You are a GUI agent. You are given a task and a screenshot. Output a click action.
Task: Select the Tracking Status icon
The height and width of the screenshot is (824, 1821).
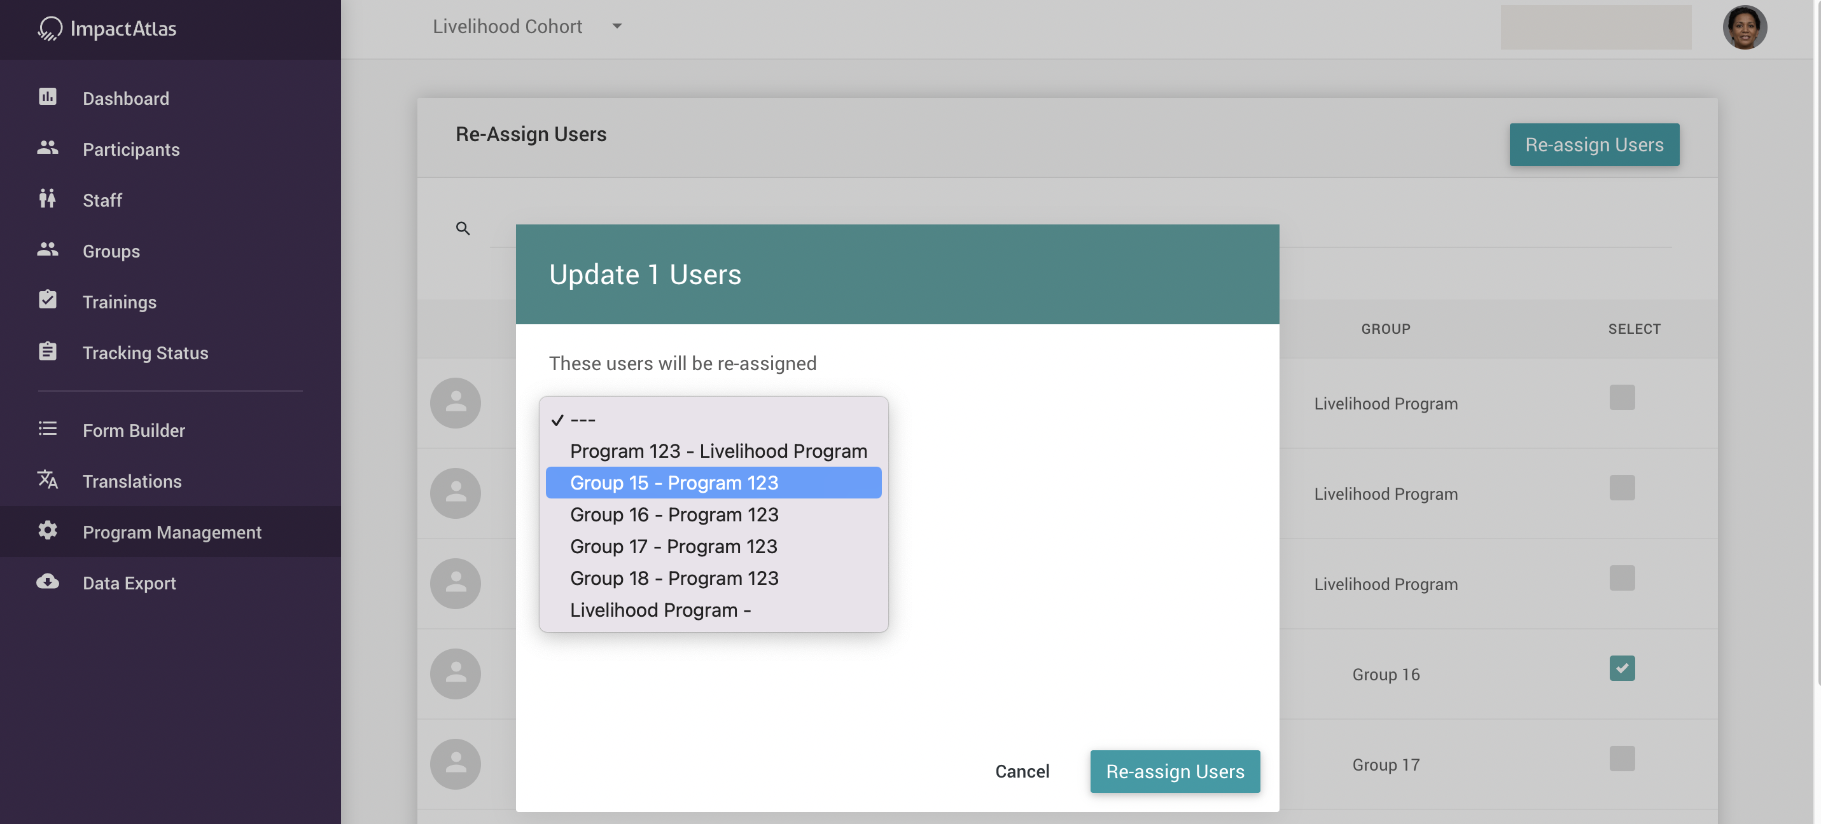pyautogui.click(x=47, y=351)
